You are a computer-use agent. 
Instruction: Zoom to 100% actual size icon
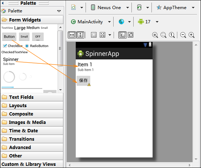coord(172,35)
